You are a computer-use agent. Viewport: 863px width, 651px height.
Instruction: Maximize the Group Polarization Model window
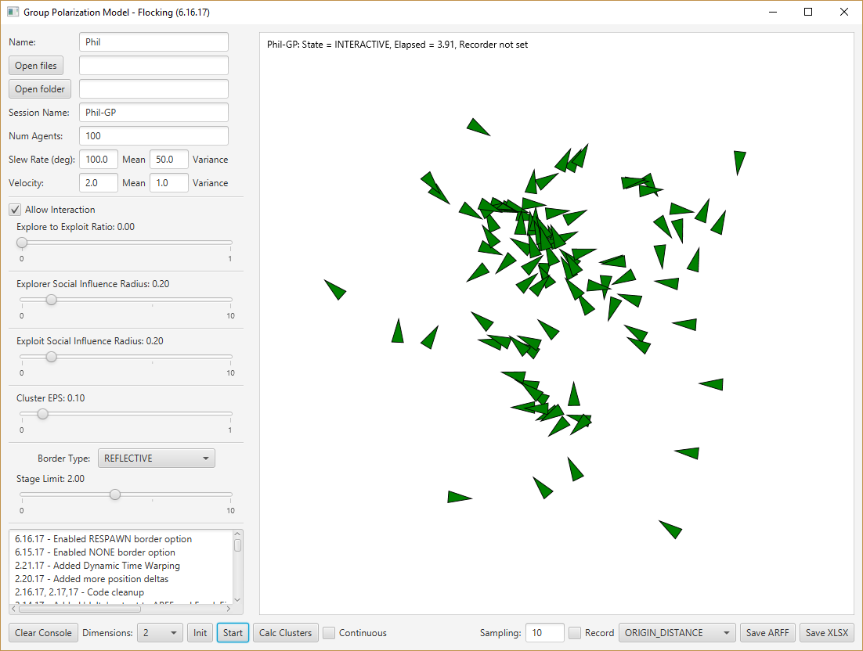[x=808, y=13]
